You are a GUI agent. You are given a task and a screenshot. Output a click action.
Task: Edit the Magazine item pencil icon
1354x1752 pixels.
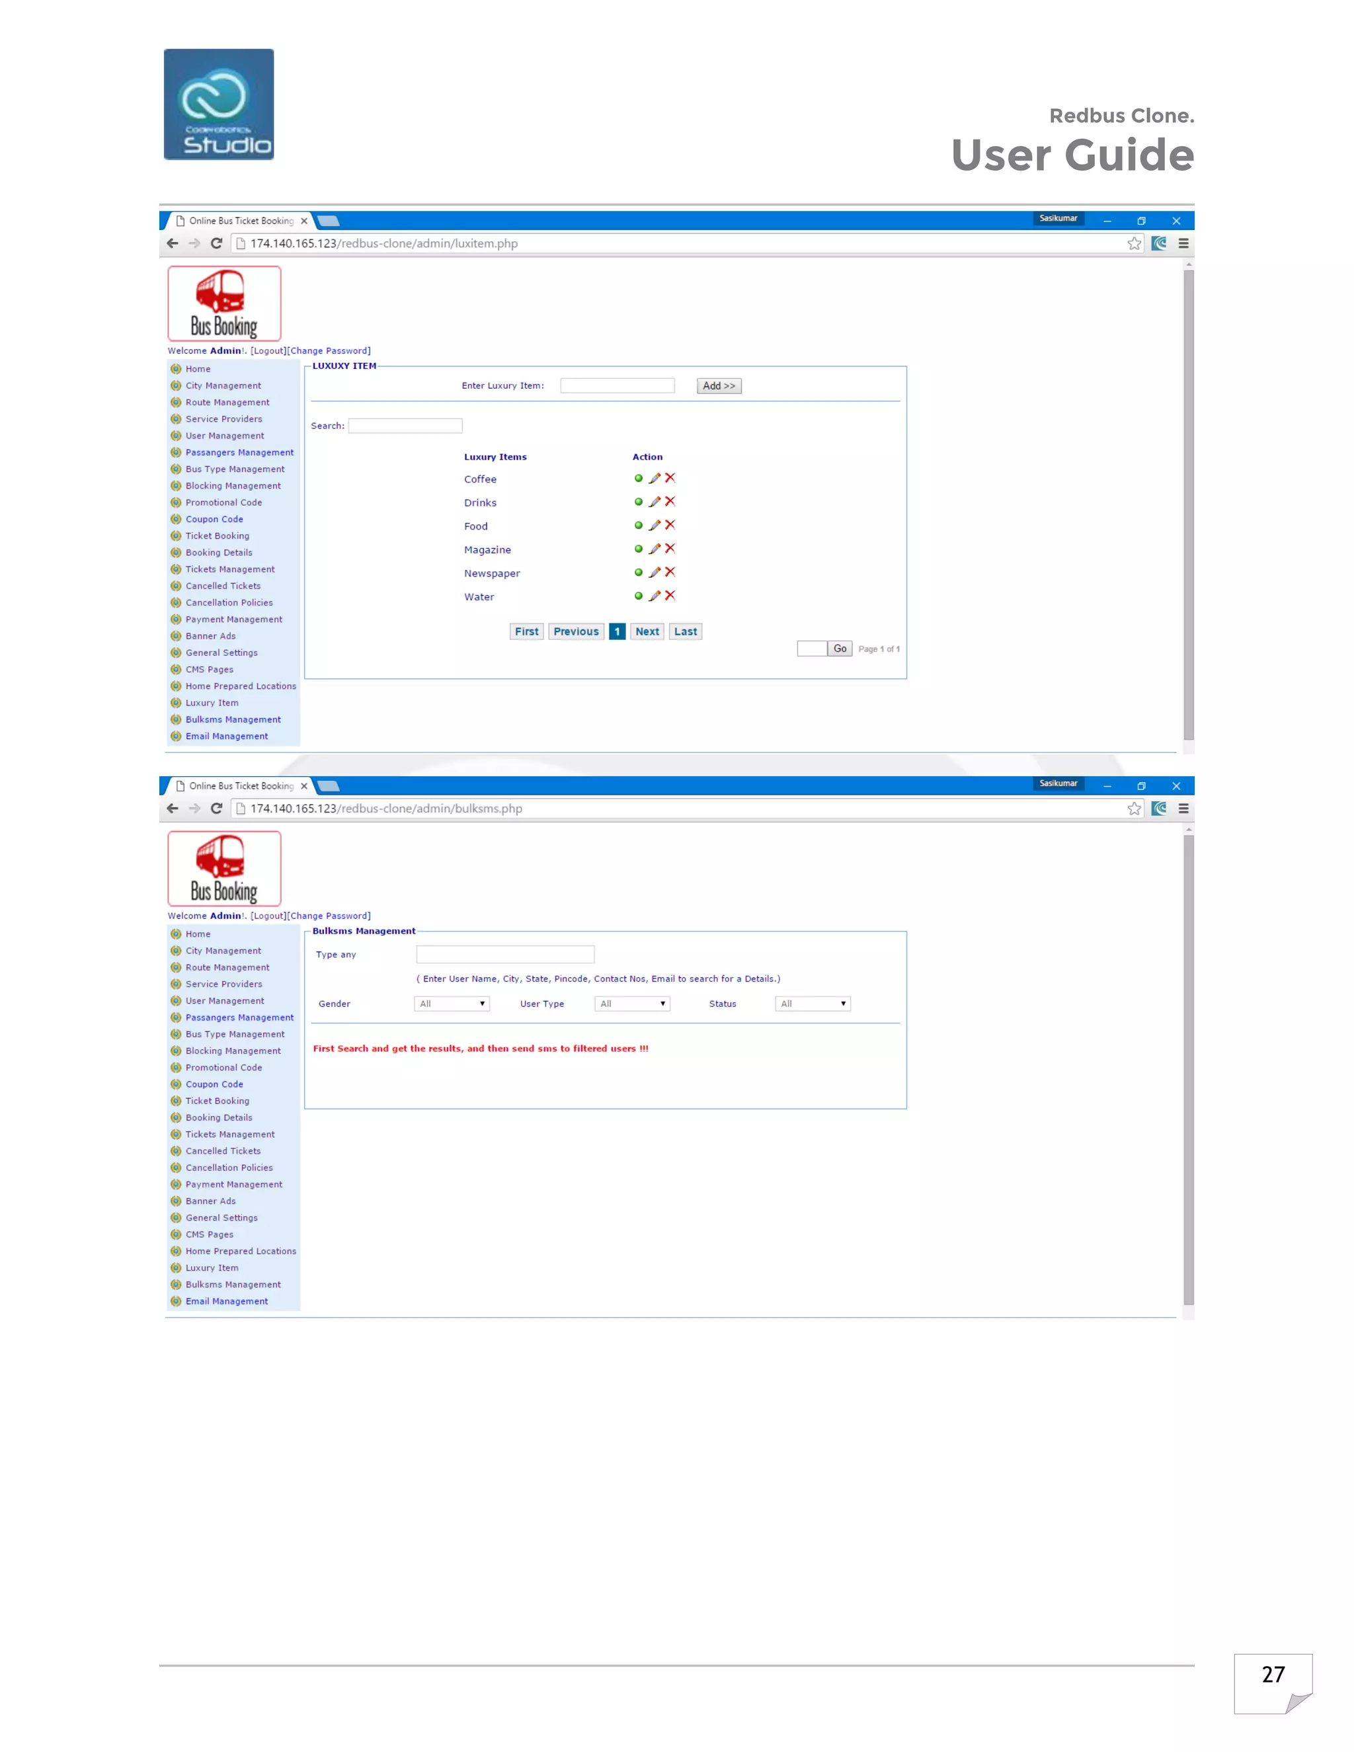coord(655,549)
